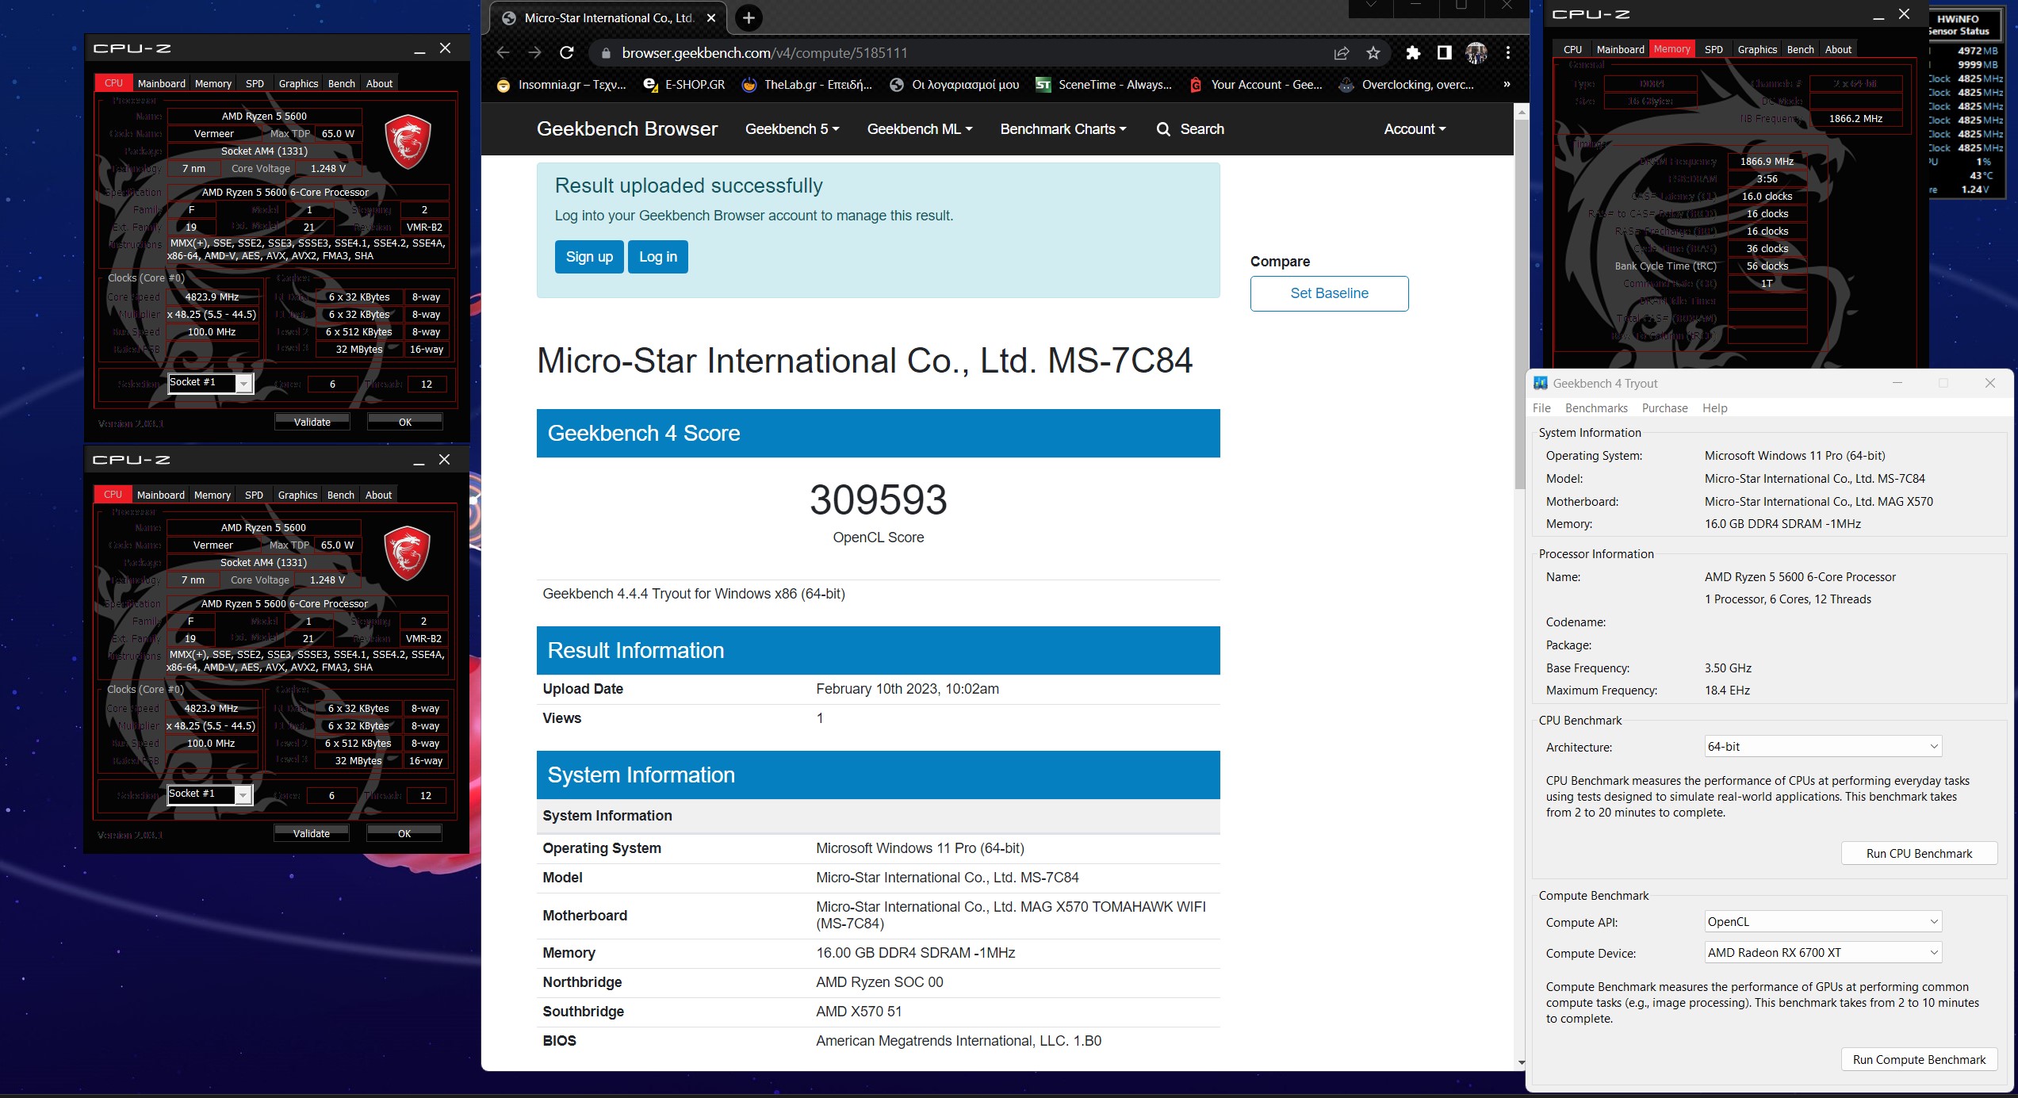This screenshot has height=1098, width=2018.
Task: Open Account dropdown in Geekbench Browser
Action: (1415, 129)
